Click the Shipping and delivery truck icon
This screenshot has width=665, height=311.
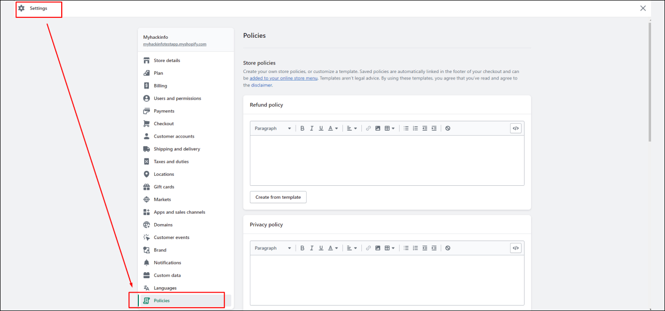point(146,149)
